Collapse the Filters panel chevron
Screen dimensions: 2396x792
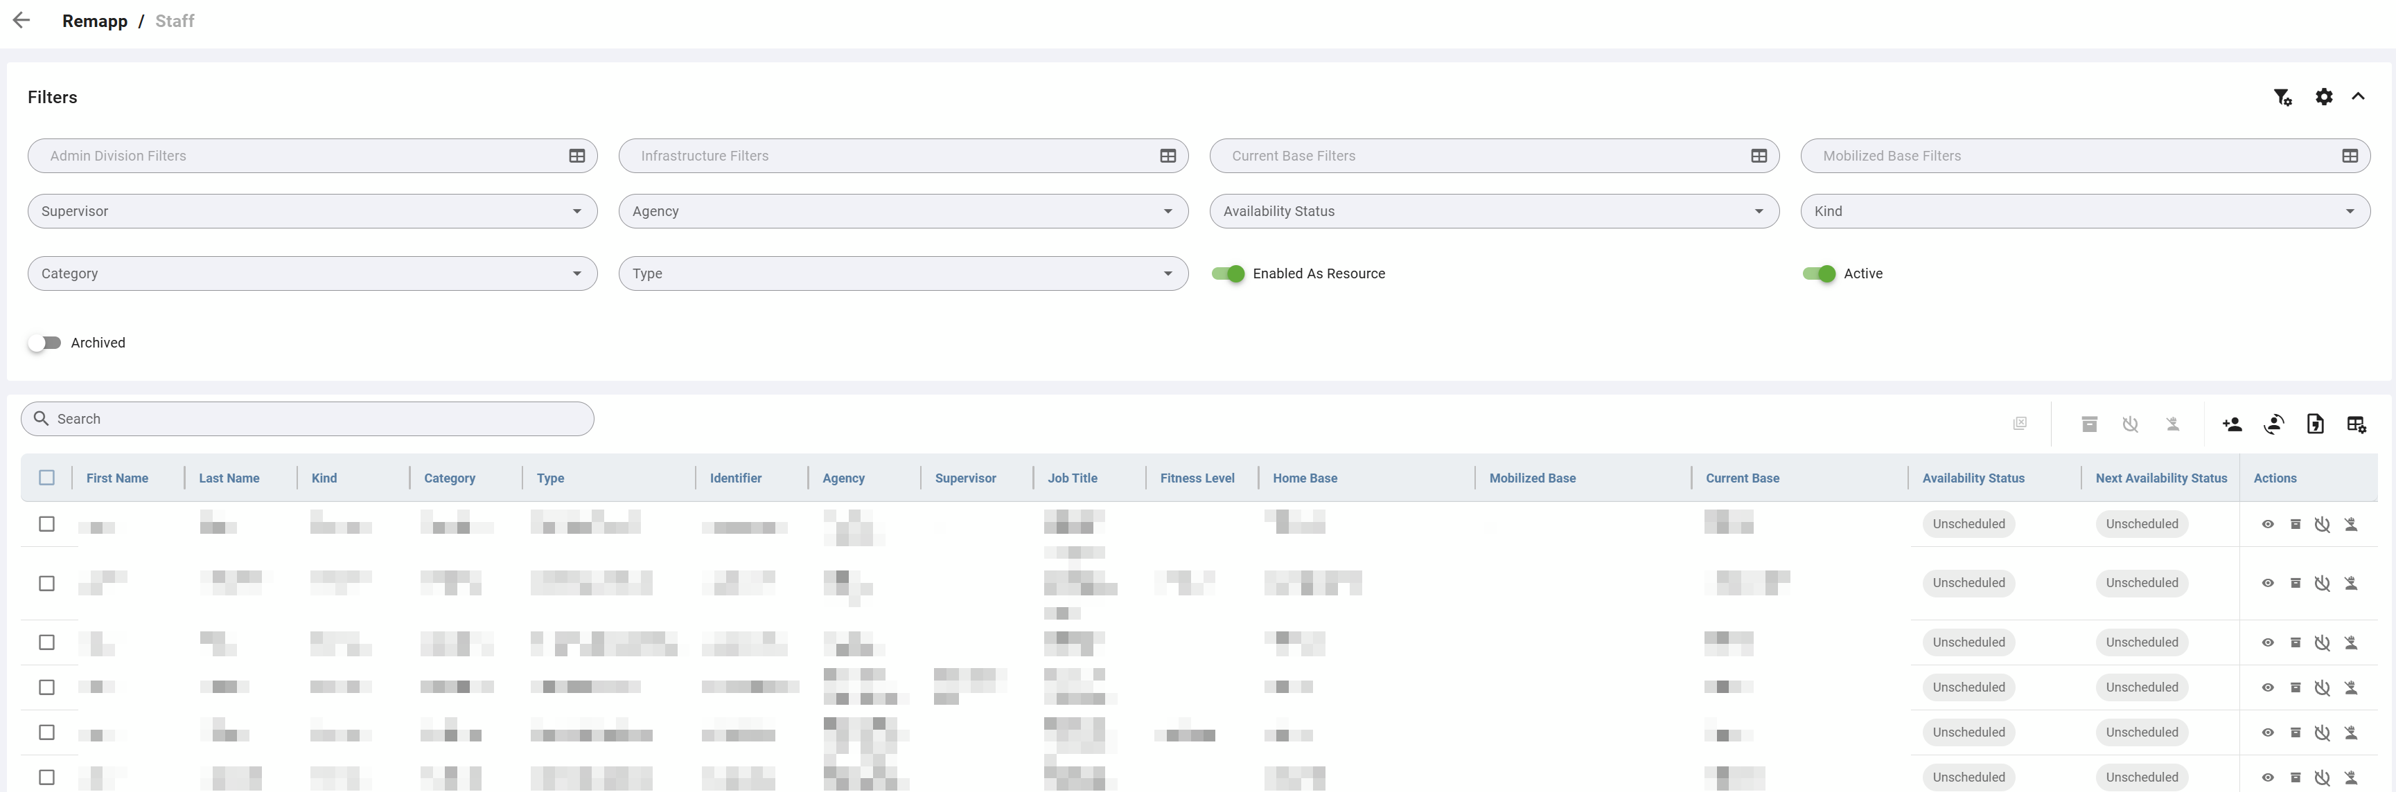pyautogui.click(x=2358, y=96)
